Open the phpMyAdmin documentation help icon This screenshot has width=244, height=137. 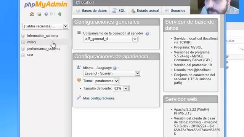[x=46, y=14]
